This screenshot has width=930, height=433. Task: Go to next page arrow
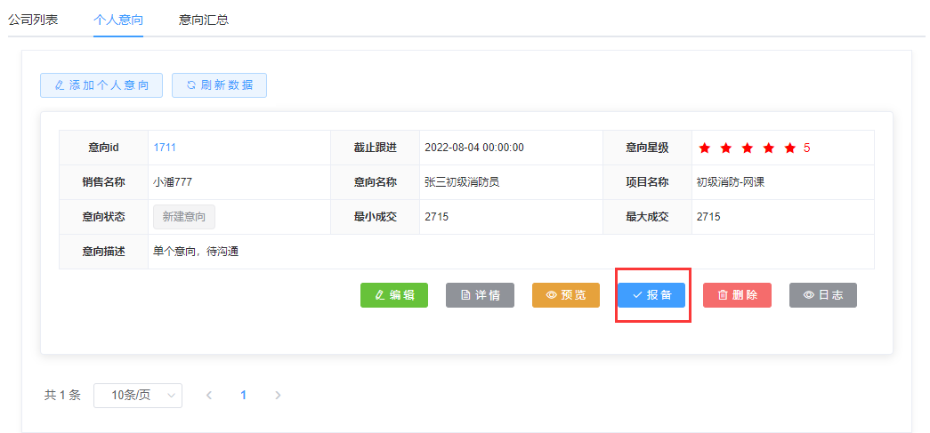pos(278,396)
